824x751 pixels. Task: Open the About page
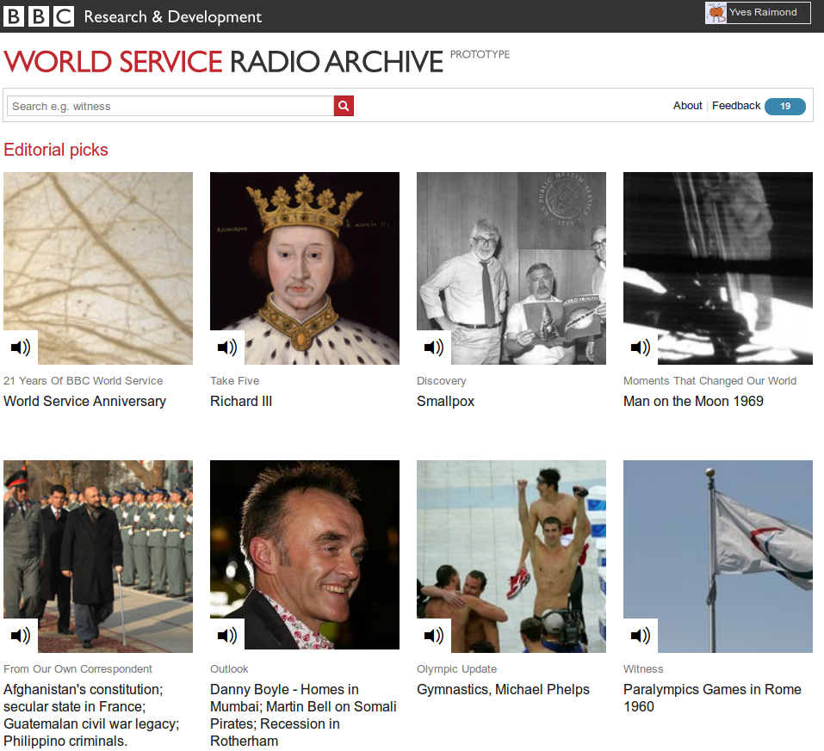687,105
